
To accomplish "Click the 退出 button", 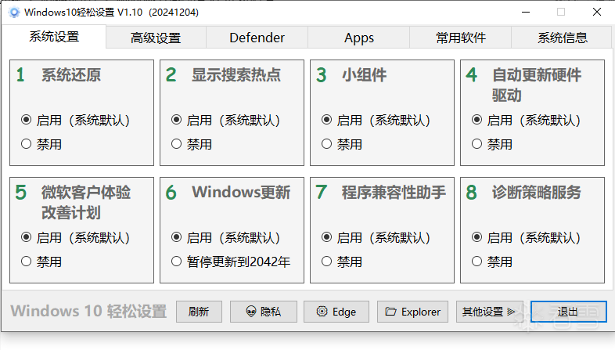I will pos(568,312).
